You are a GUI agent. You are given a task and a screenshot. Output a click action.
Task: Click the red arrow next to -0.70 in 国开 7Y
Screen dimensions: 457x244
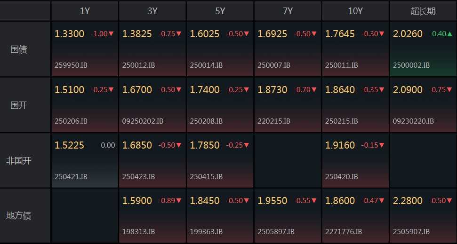tap(314, 90)
